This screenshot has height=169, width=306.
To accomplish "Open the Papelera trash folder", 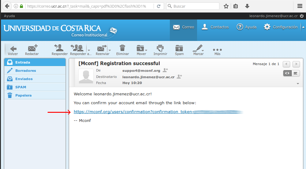I will coord(23,95).
